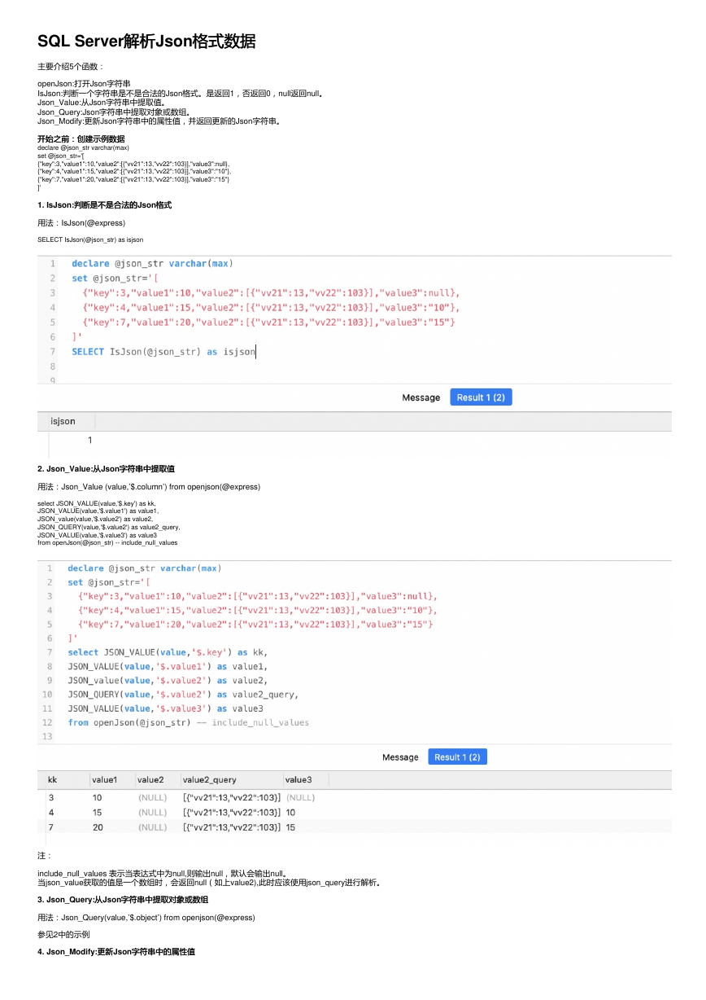
Task: Switch to the lower Message tab
Action: click(x=400, y=757)
